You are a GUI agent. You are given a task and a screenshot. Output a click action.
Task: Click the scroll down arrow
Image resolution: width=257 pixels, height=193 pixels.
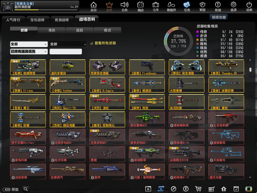click(x=250, y=177)
